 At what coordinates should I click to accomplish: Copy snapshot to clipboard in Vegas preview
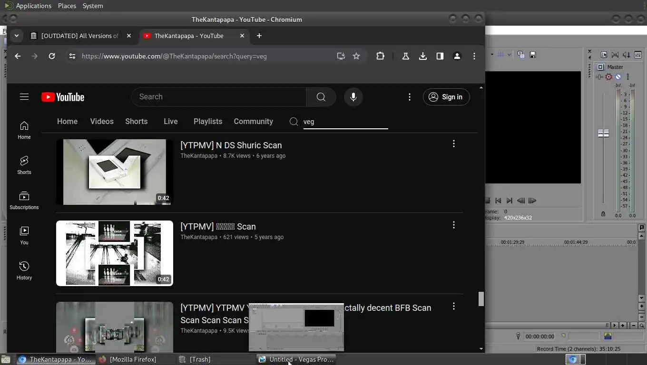point(521,55)
